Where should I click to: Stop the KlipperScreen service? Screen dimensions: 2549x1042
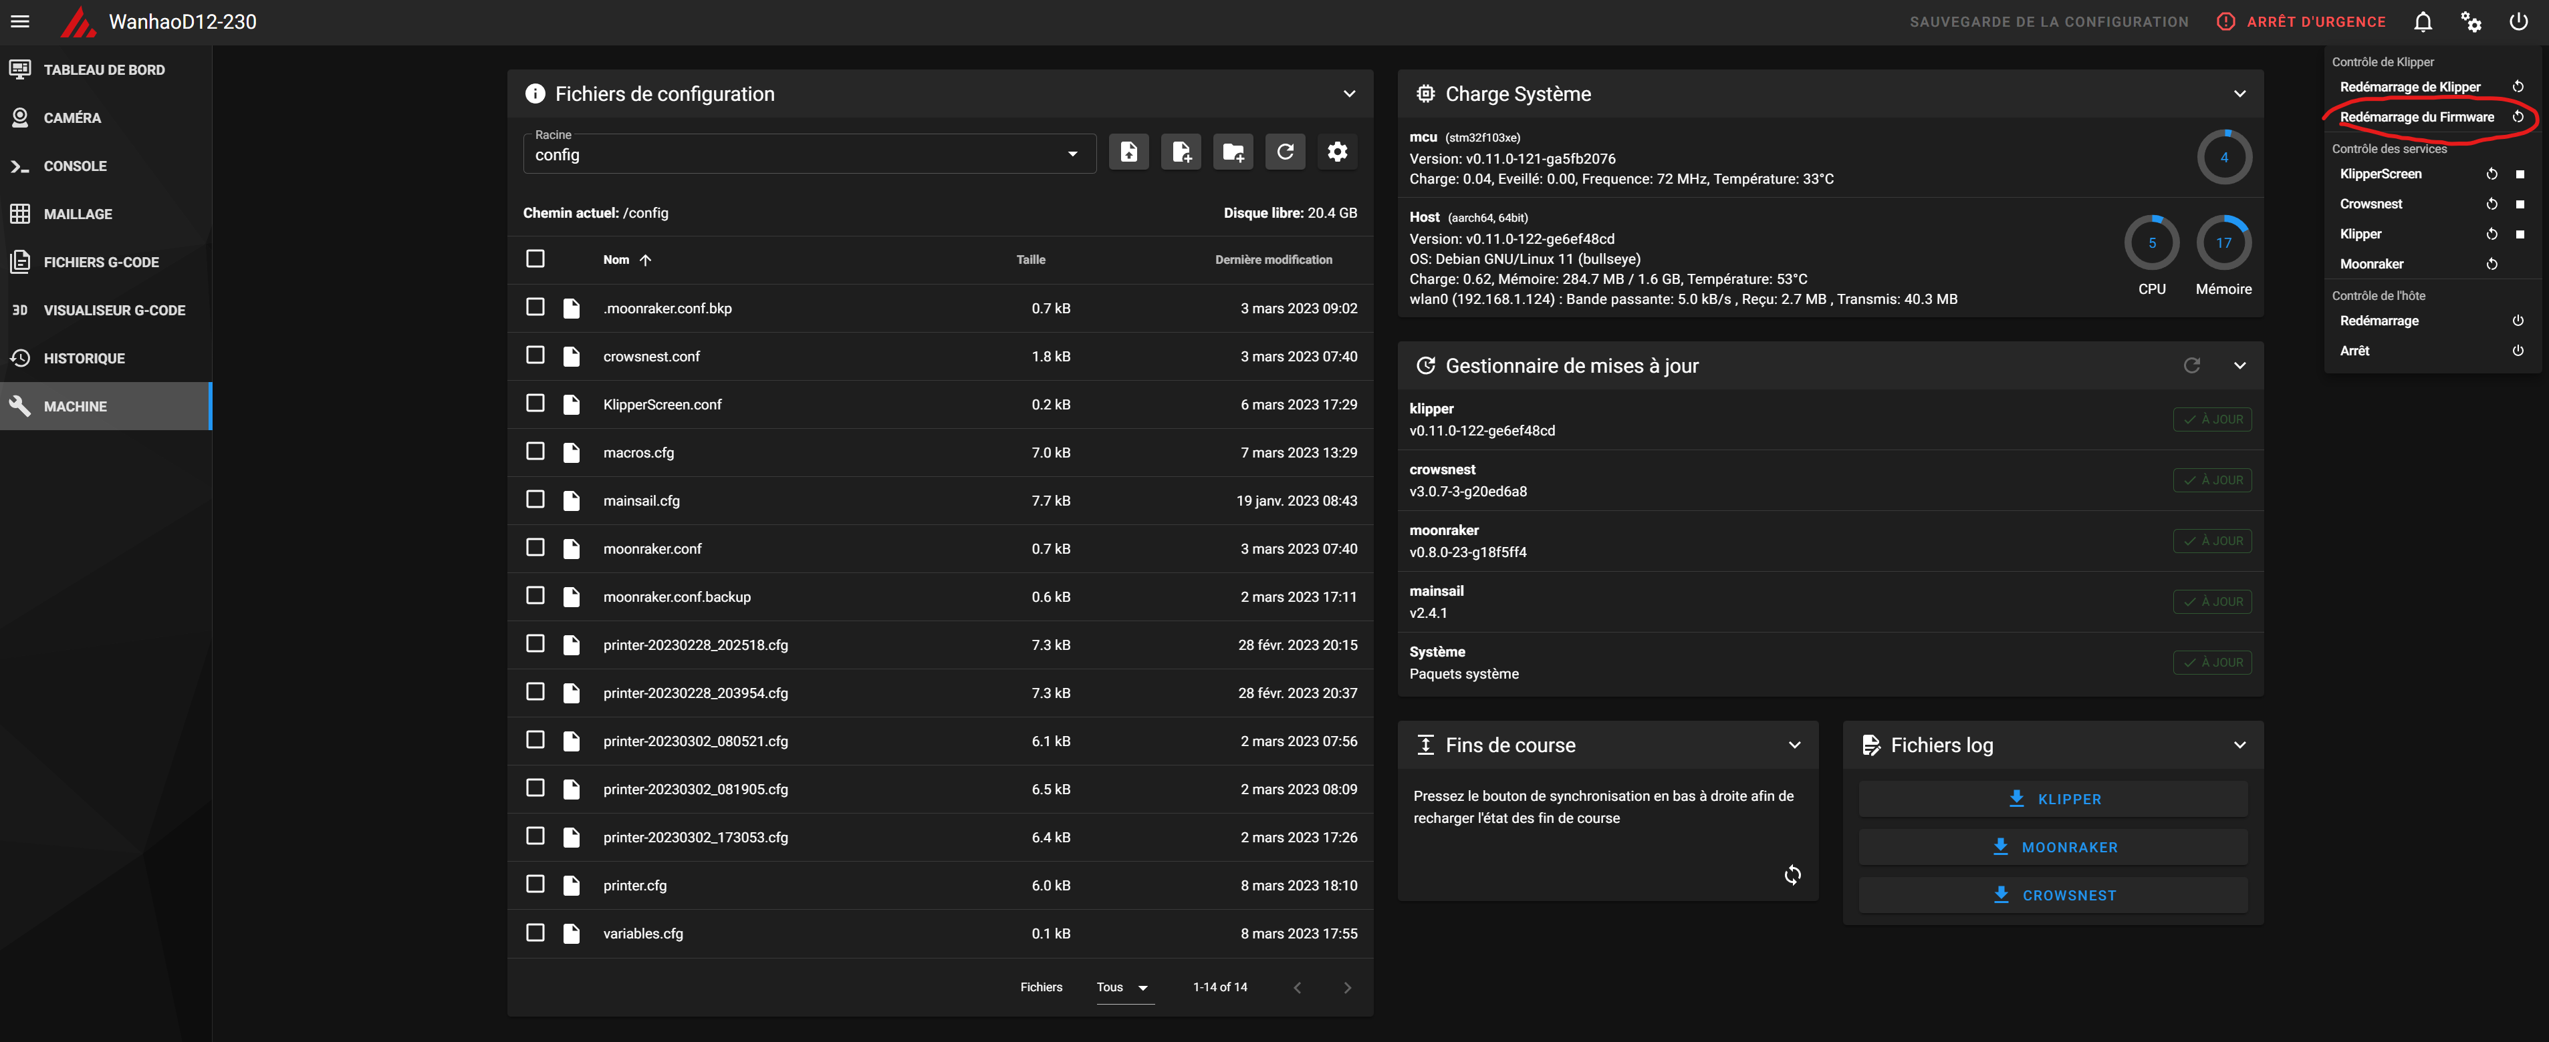point(2520,174)
